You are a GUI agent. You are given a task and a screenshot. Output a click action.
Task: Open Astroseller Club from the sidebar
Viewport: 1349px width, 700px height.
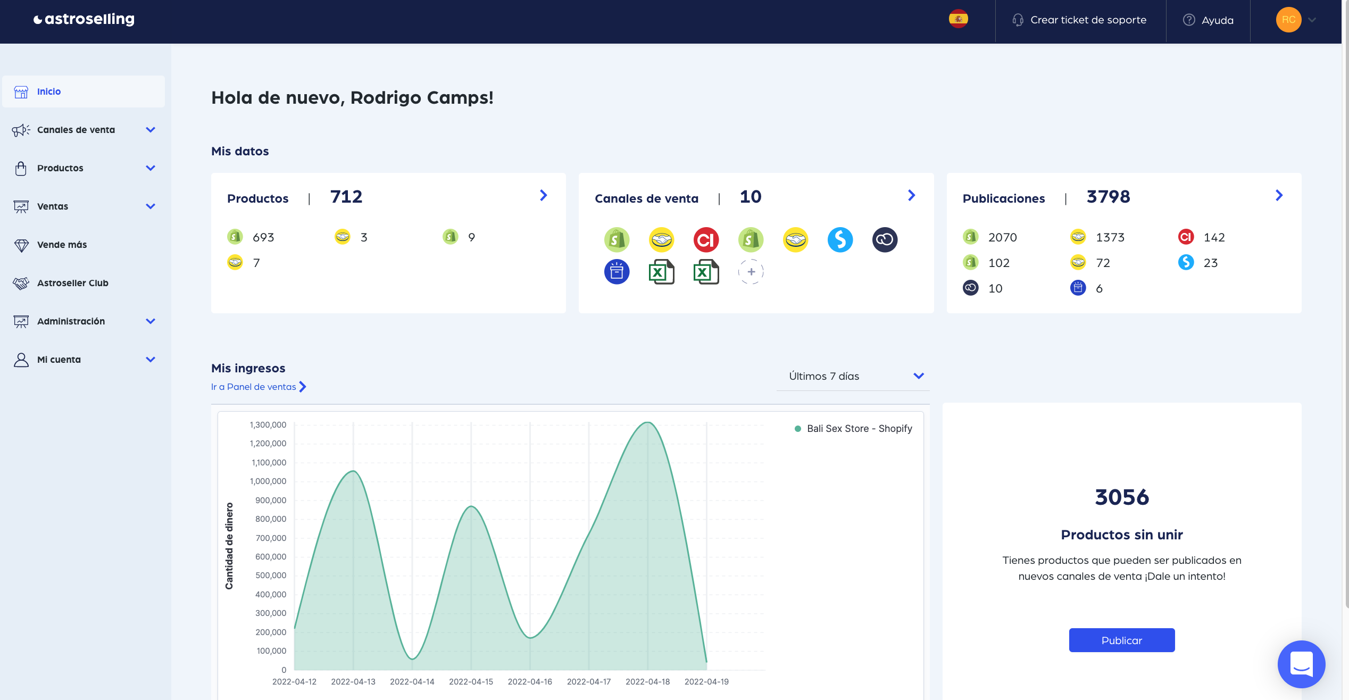pyautogui.click(x=73, y=283)
